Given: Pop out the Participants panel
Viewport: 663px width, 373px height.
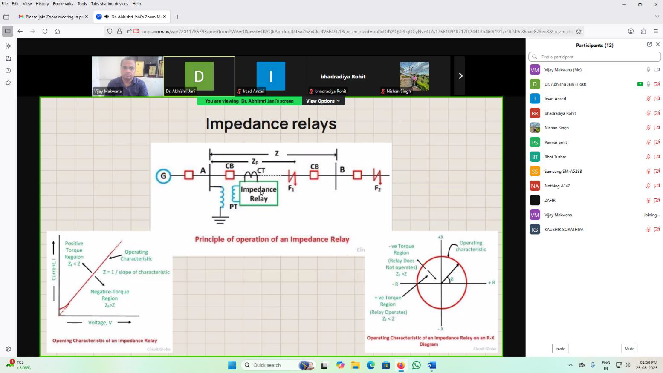Looking at the screenshot, I should point(649,44).
